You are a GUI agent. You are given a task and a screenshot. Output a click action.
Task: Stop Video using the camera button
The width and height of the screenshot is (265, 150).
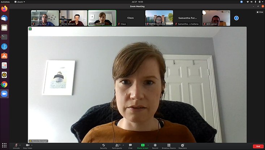pos(27,146)
